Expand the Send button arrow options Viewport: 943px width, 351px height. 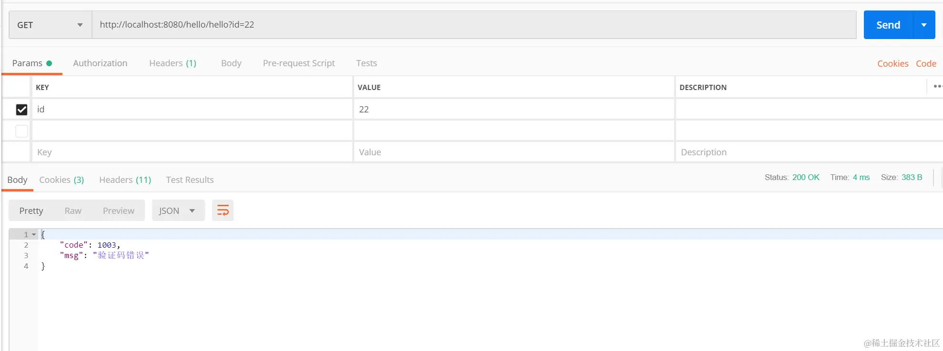pos(924,25)
